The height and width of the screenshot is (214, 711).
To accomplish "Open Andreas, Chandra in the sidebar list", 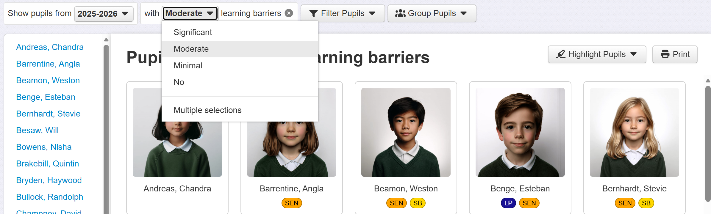I will [x=50, y=47].
